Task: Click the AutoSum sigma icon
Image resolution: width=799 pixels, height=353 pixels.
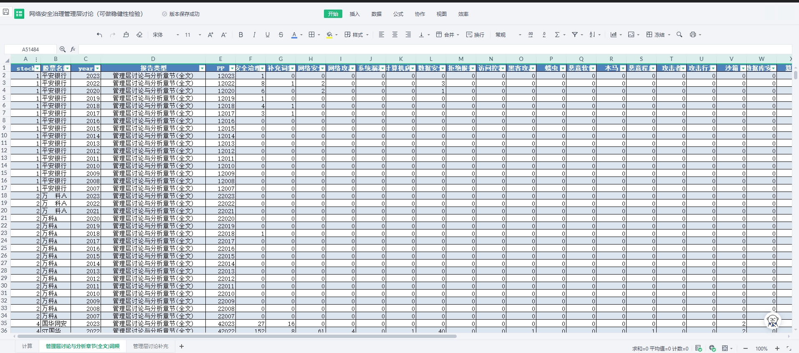Action: click(557, 35)
